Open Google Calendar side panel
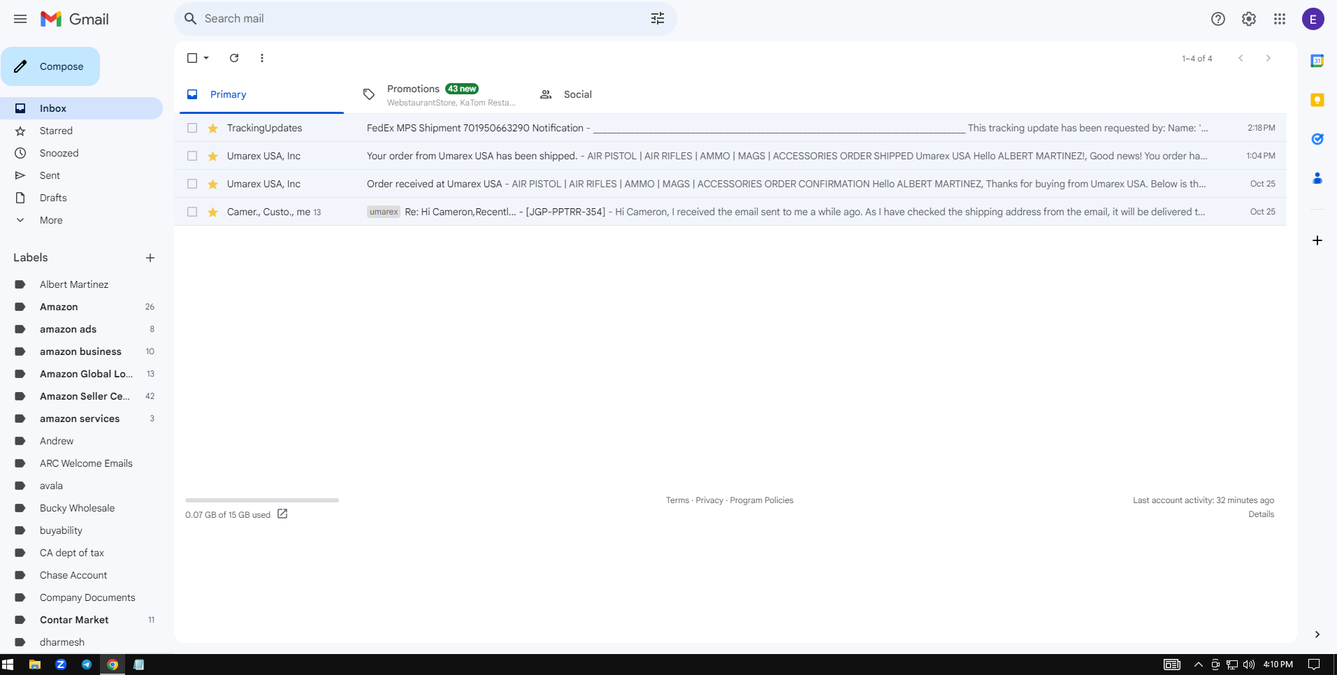The image size is (1337, 675). click(x=1317, y=61)
